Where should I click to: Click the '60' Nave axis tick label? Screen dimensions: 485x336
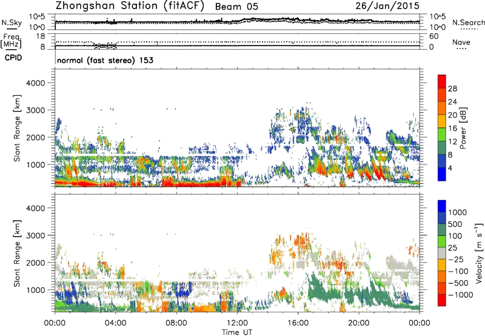coord(433,36)
